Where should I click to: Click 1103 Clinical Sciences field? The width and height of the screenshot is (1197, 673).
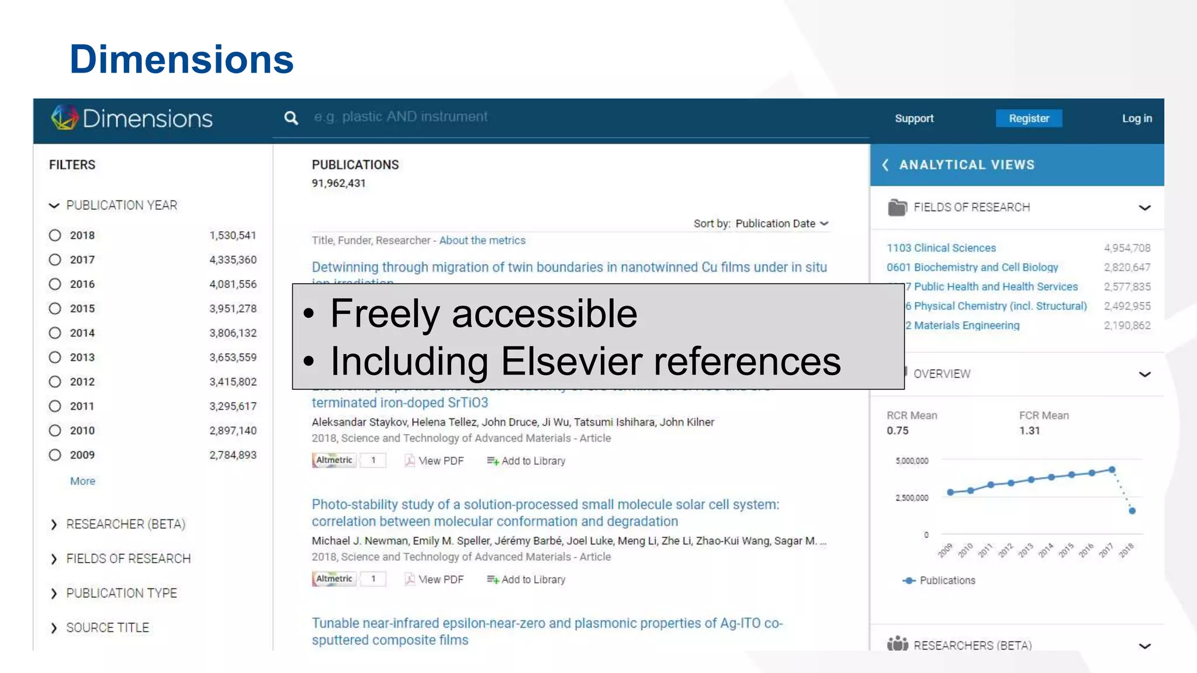(941, 248)
